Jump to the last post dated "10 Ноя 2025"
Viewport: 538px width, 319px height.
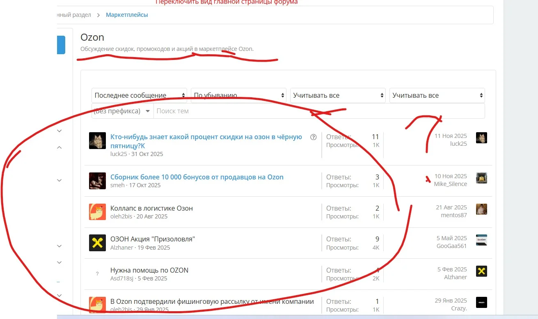[x=451, y=176]
